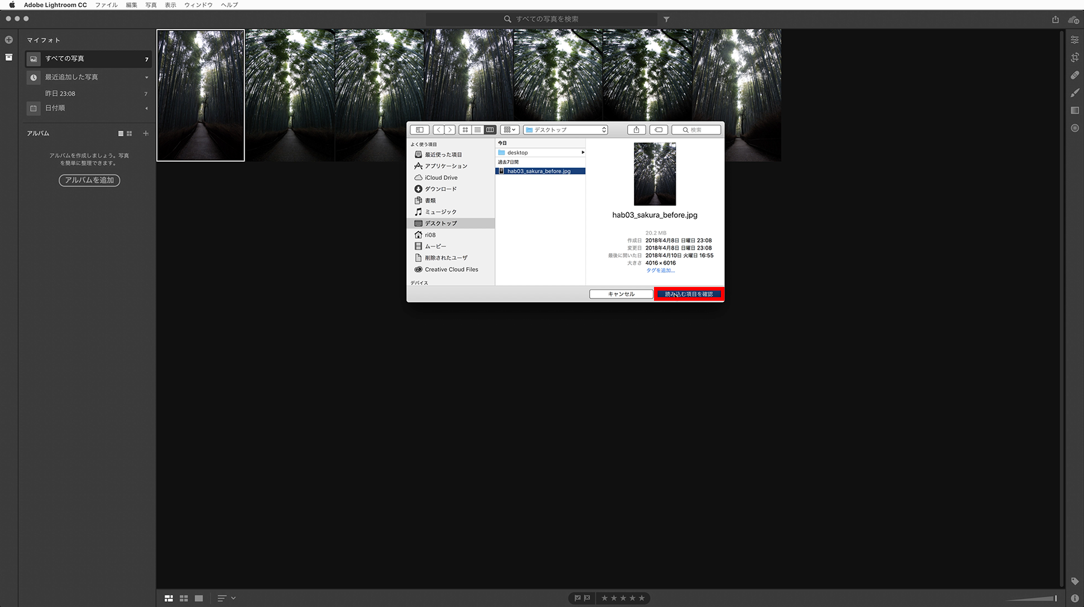Select the first bamboo forest thumbnail
This screenshot has width=1084, height=607.
click(201, 96)
